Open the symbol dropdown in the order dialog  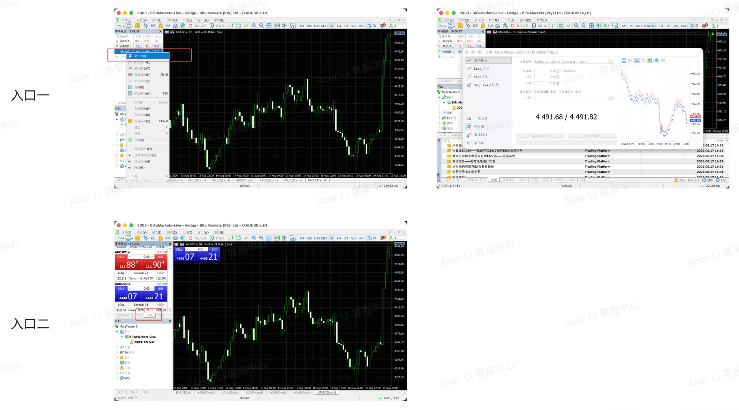coord(610,62)
